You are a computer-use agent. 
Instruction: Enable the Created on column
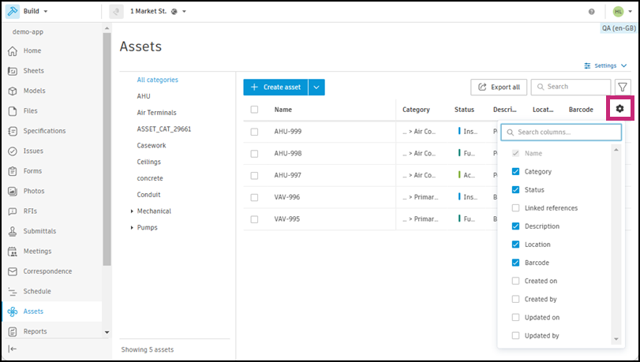coord(515,282)
